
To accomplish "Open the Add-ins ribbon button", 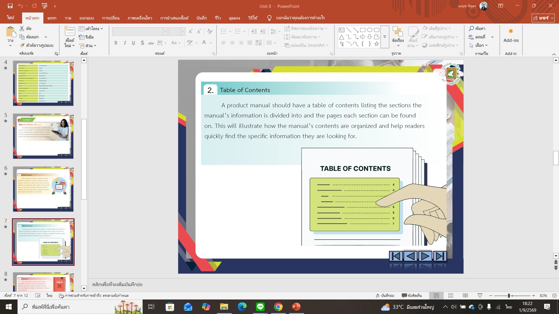I will (x=511, y=36).
